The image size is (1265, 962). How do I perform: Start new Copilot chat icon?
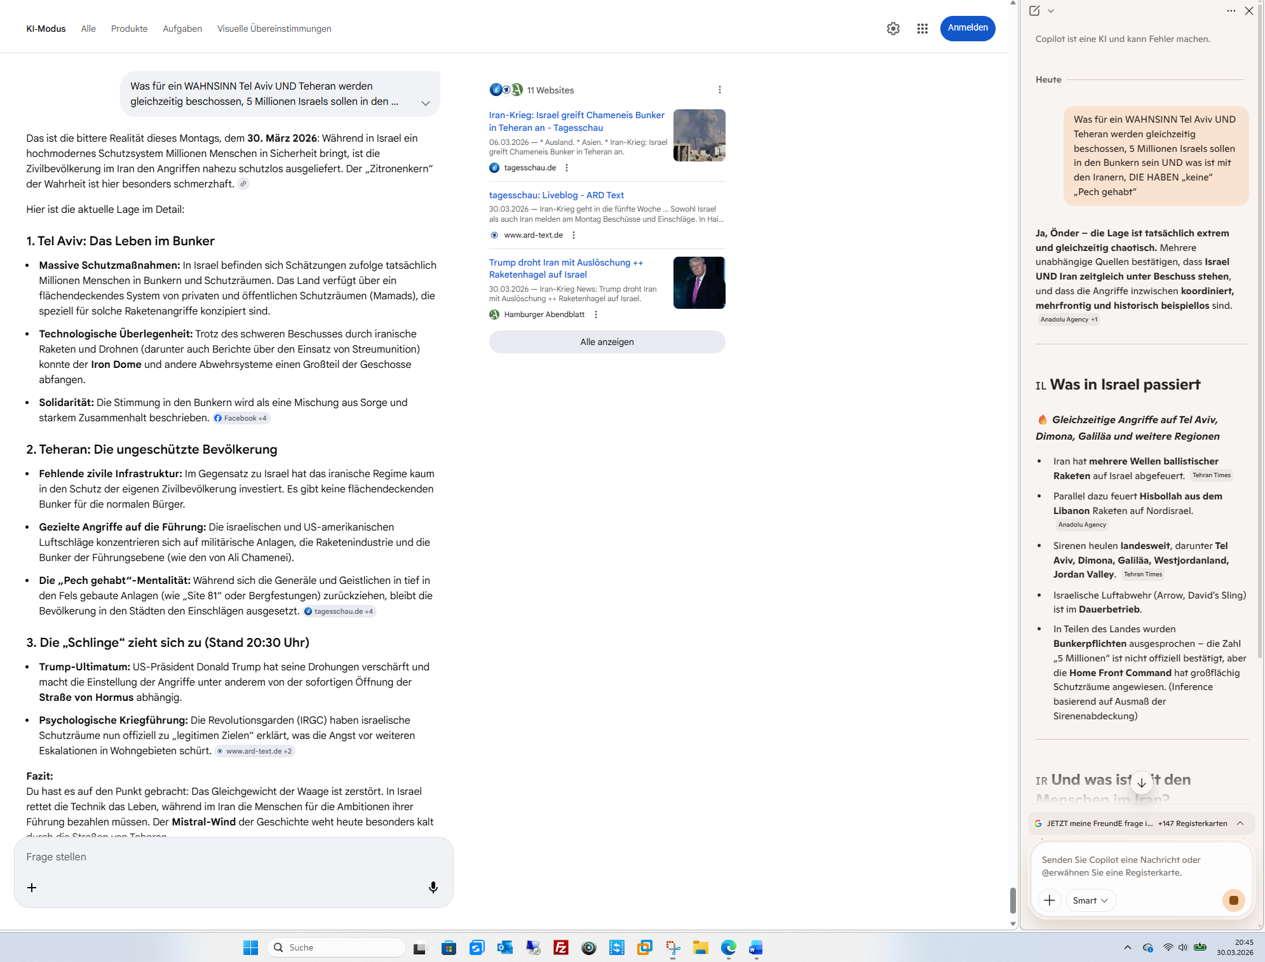pos(1034,11)
